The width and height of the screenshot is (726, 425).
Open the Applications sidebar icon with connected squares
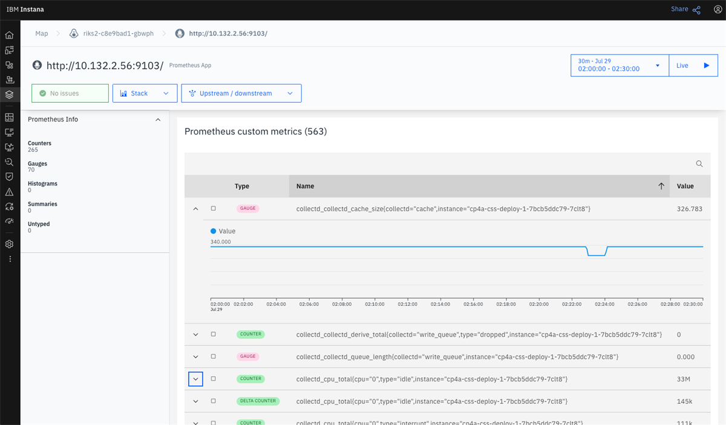(9, 65)
